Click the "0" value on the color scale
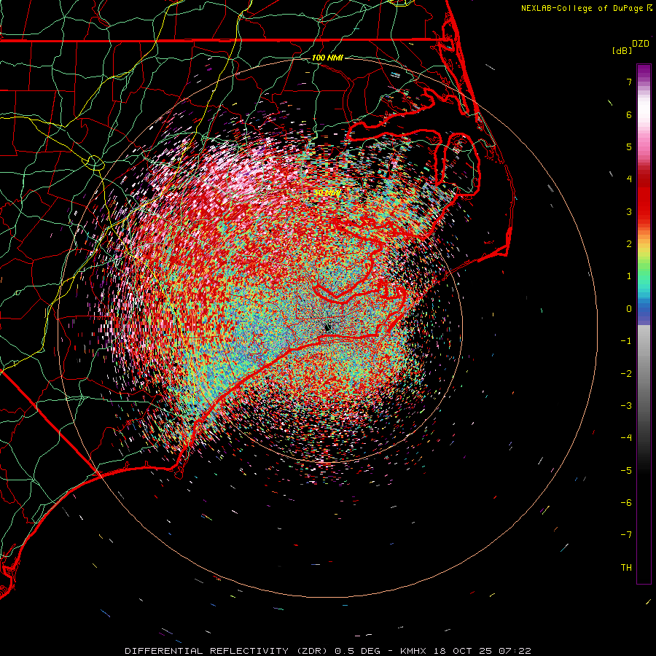This screenshot has height=656, width=656. pyautogui.click(x=629, y=309)
